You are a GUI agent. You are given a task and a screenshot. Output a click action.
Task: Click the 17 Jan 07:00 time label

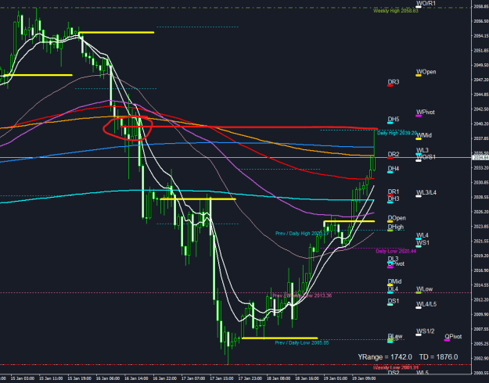point(193,378)
